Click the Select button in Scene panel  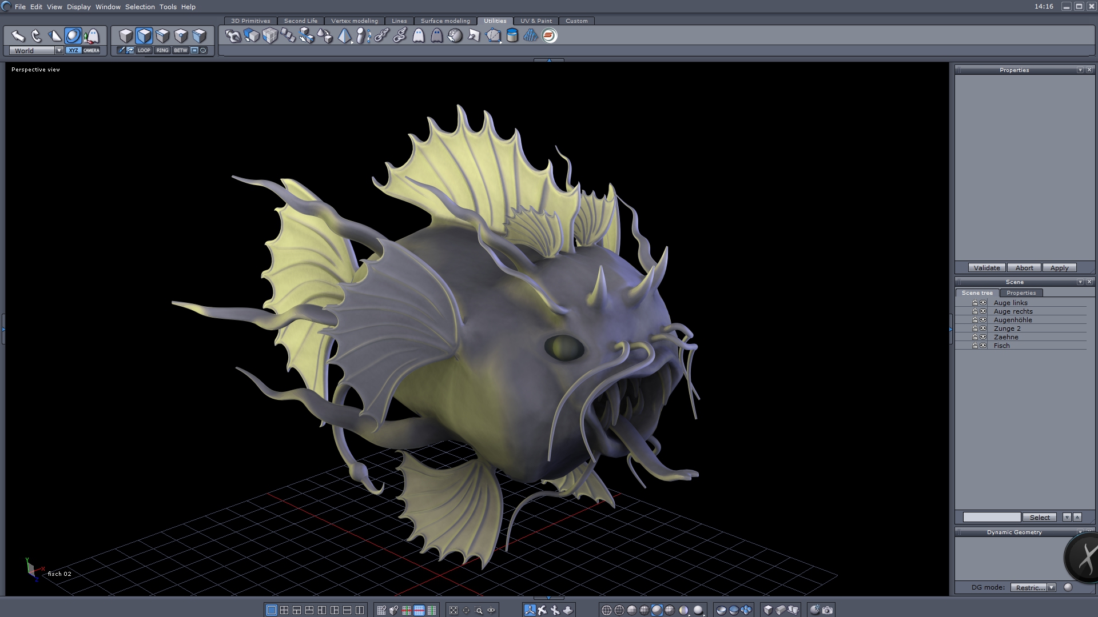click(x=1040, y=518)
